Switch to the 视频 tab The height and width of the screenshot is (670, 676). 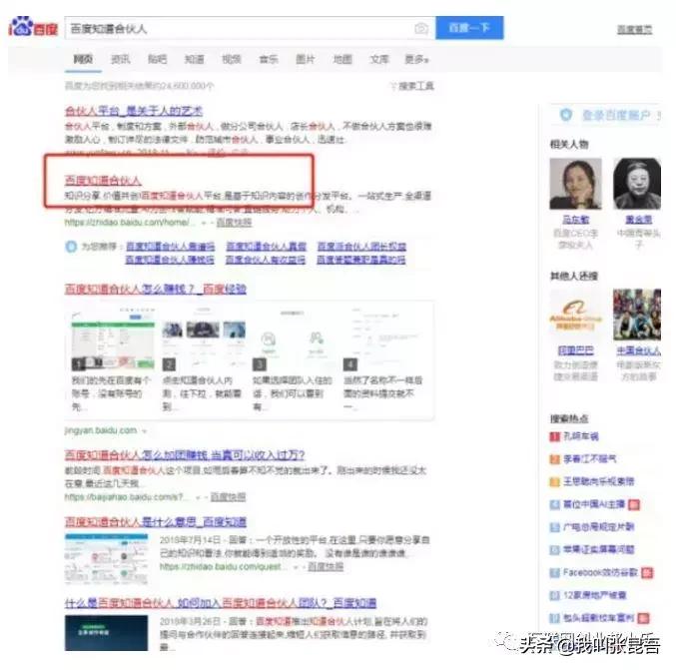pos(232,59)
